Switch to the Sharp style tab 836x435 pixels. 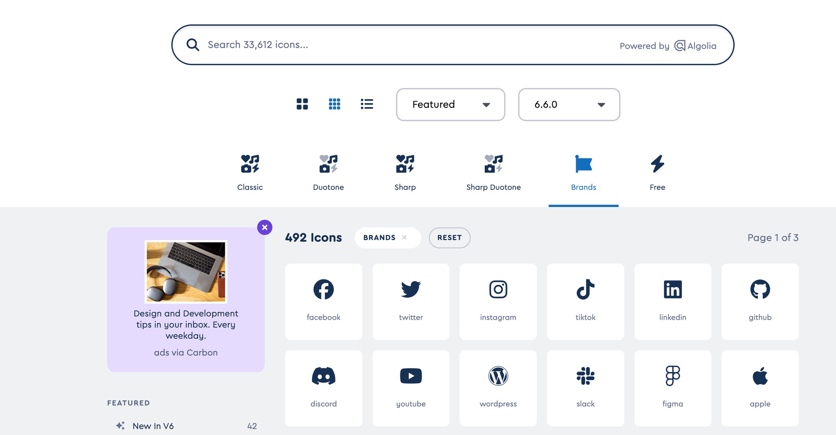pos(405,173)
